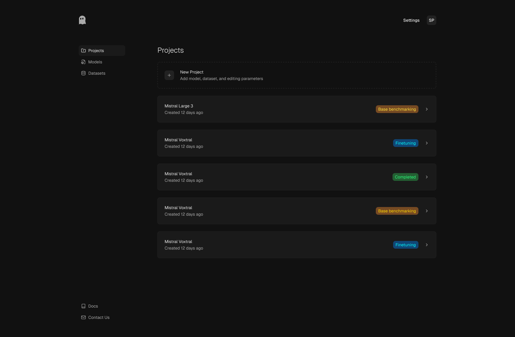Open the Finetuning Mistral Voxtral project chevron
The height and width of the screenshot is (337, 515).
pos(426,143)
